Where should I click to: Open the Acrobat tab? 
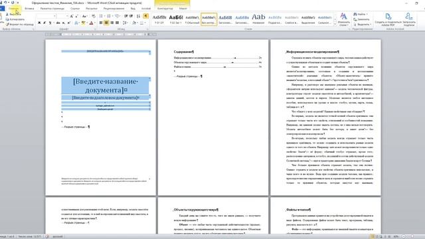(x=146, y=9)
